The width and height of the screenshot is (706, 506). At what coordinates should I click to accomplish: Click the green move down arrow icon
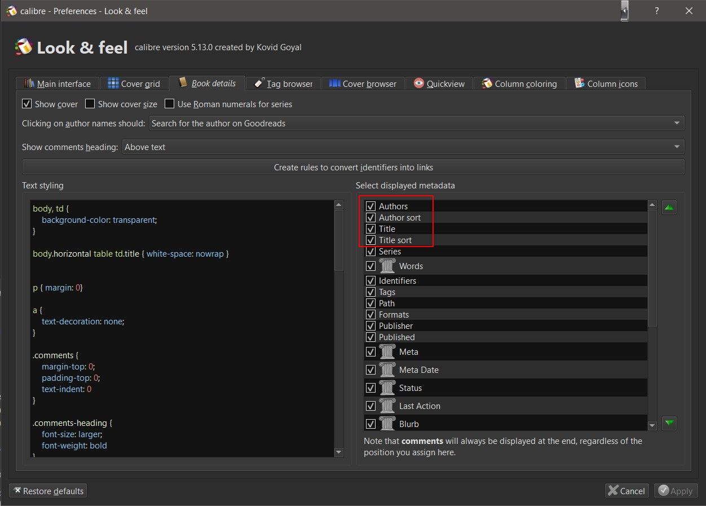(x=669, y=423)
